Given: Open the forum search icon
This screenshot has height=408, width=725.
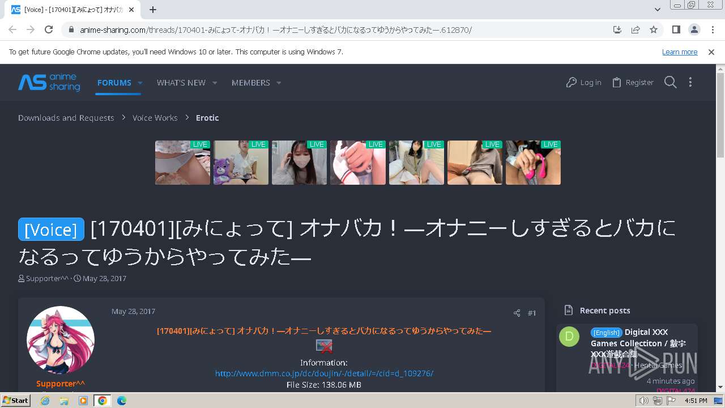Looking at the screenshot, I should pos(671,83).
